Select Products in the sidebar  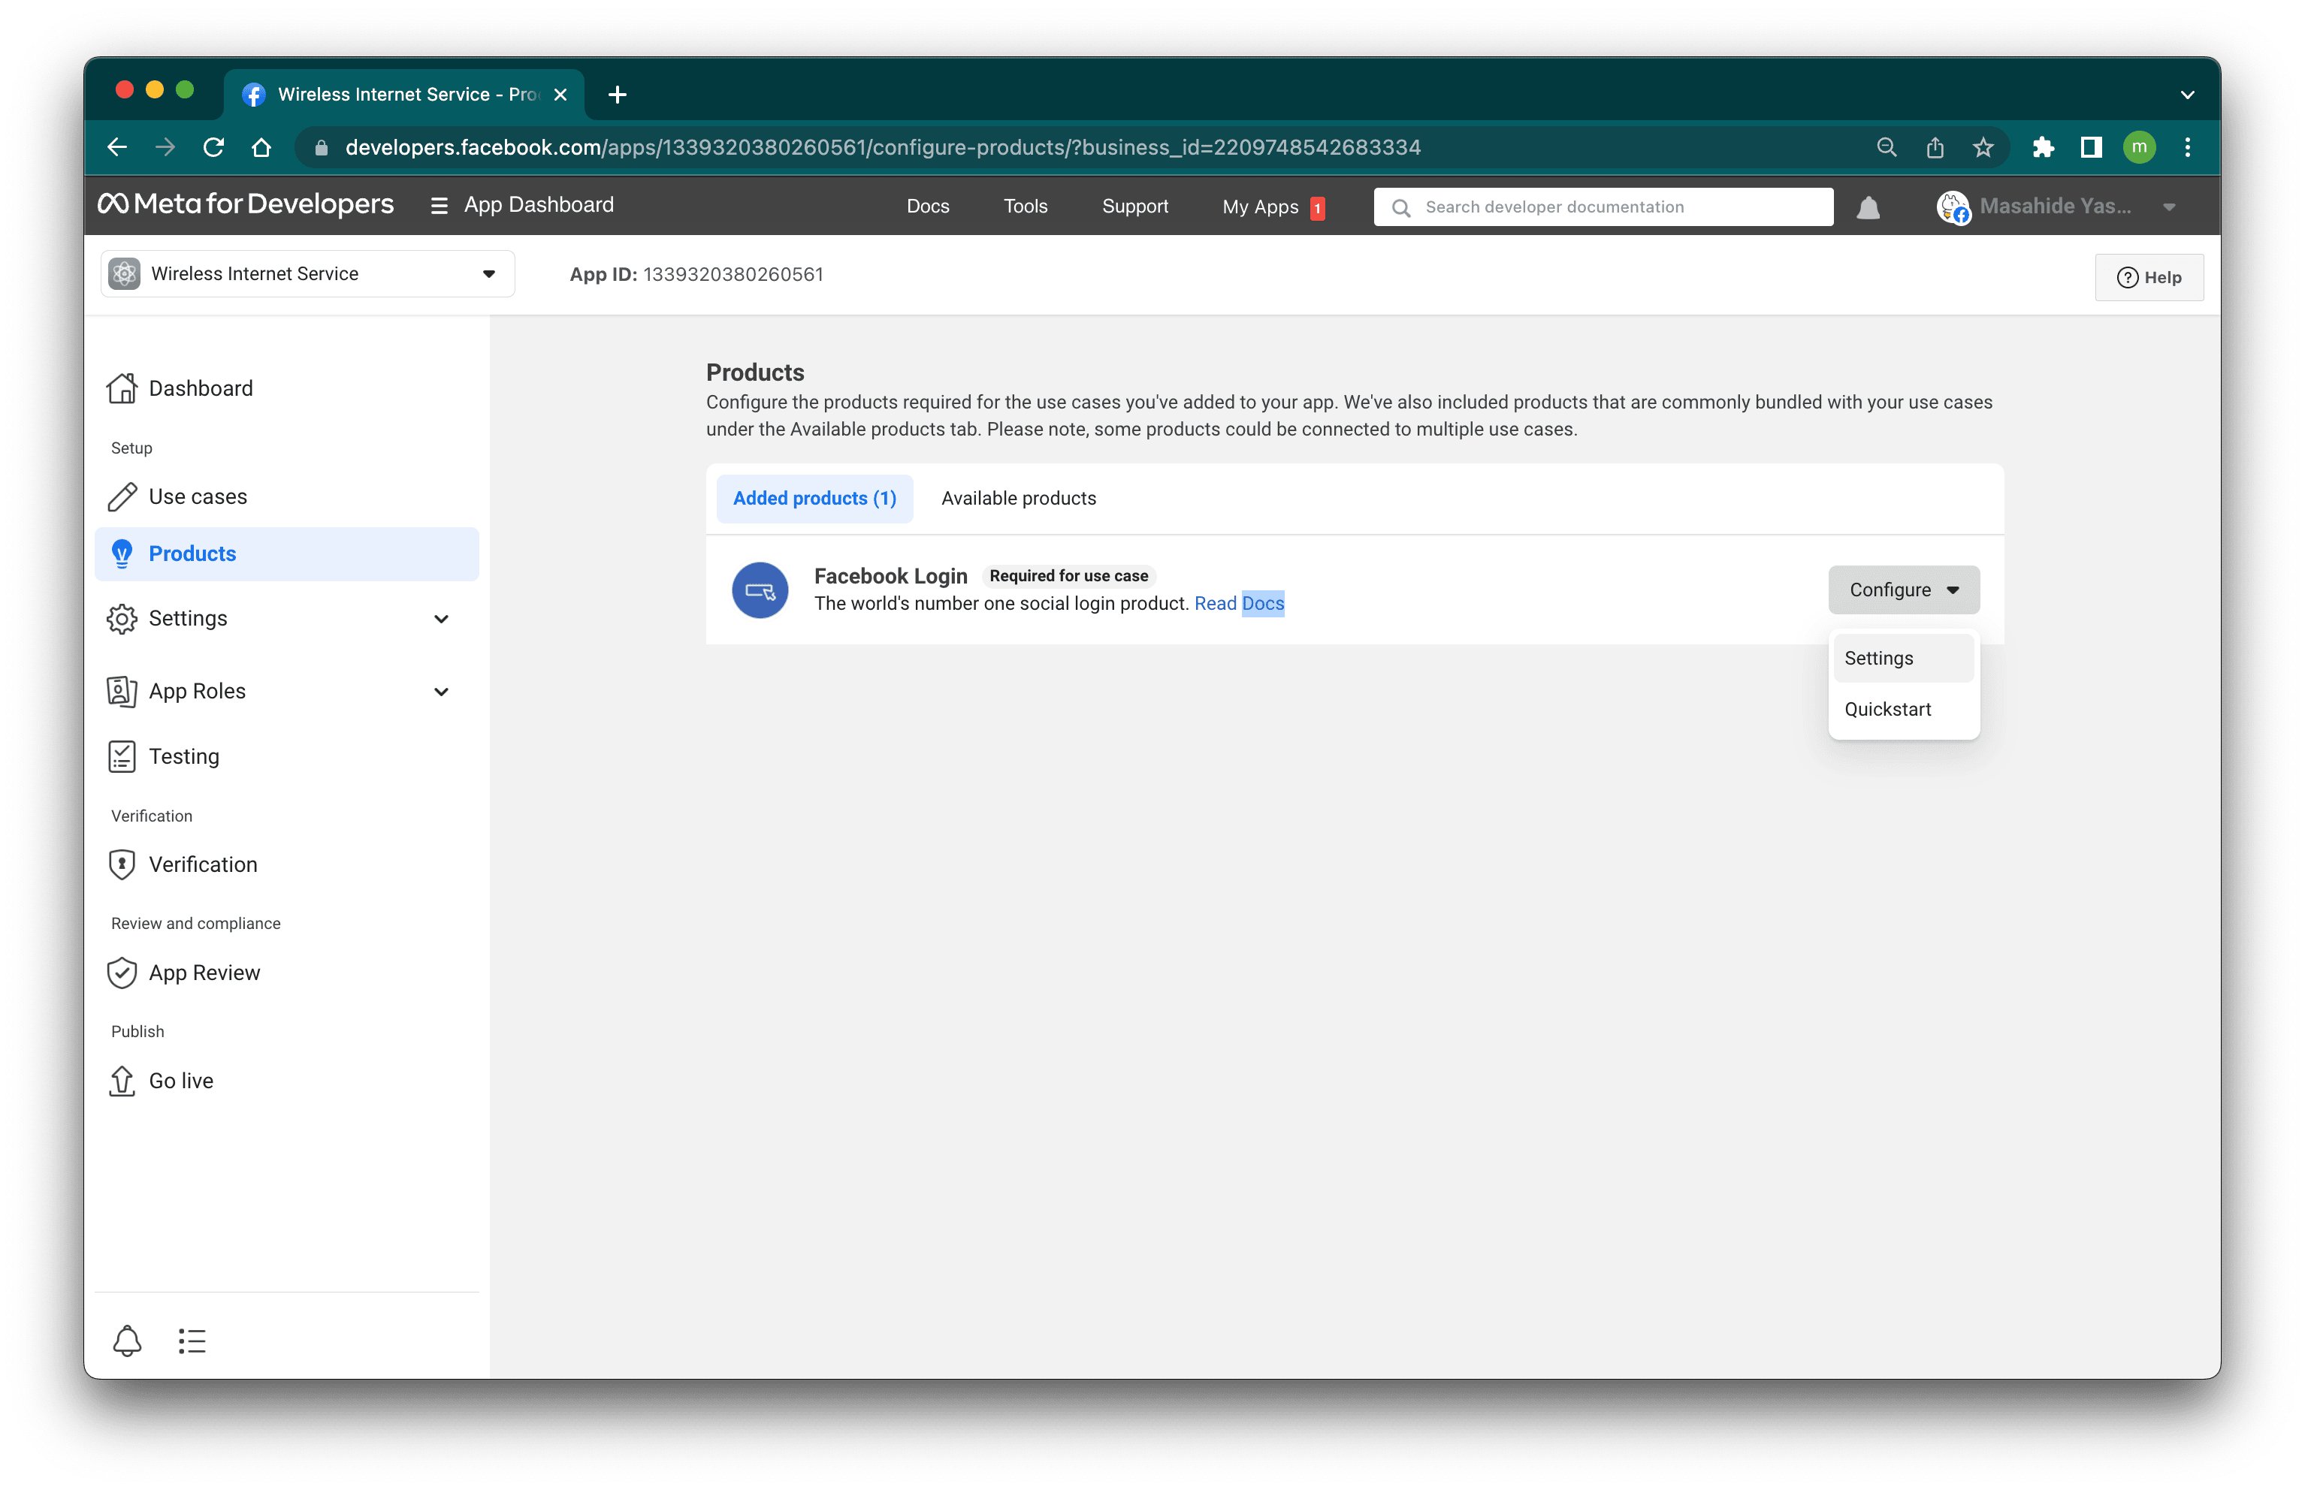click(286, 553)
